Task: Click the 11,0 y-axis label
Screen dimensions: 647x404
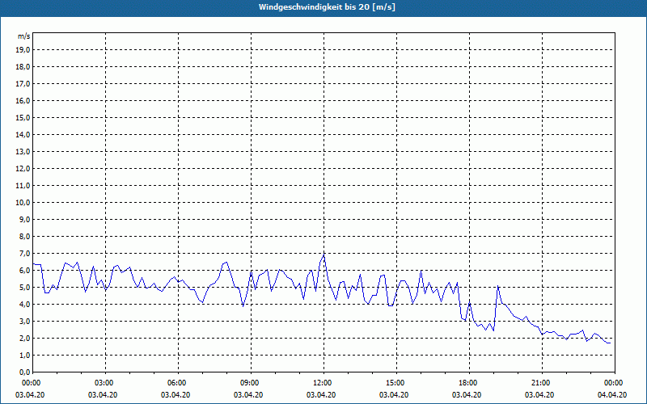Action: 23,186
